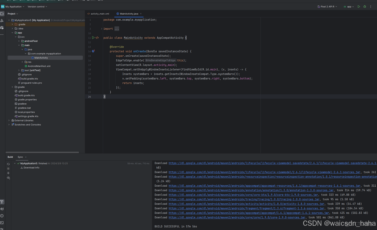
Task: Run the app with the green play button
Action: coord(359,7)
